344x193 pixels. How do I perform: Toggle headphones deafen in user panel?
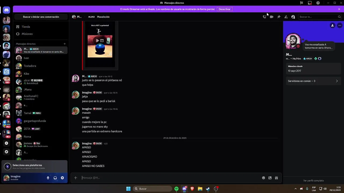point(55,178)
